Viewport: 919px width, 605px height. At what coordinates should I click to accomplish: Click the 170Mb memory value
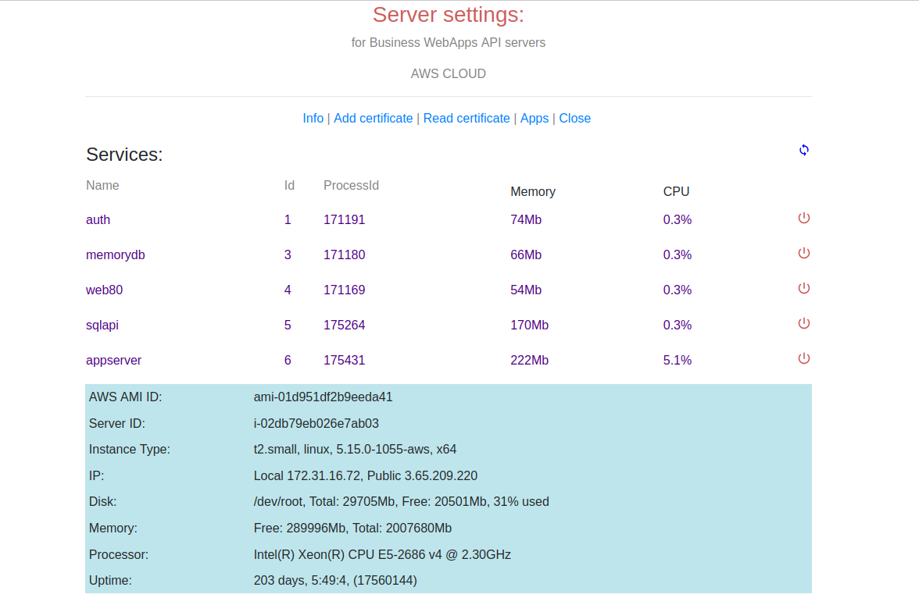(529, 325)
